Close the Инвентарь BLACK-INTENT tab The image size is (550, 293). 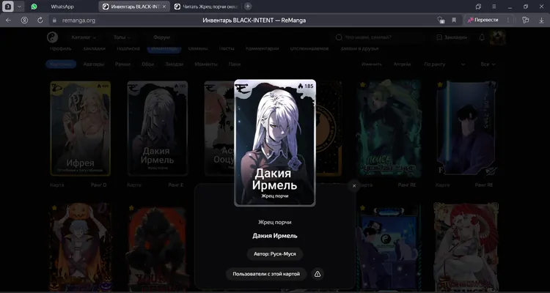(x=164, y=7)
